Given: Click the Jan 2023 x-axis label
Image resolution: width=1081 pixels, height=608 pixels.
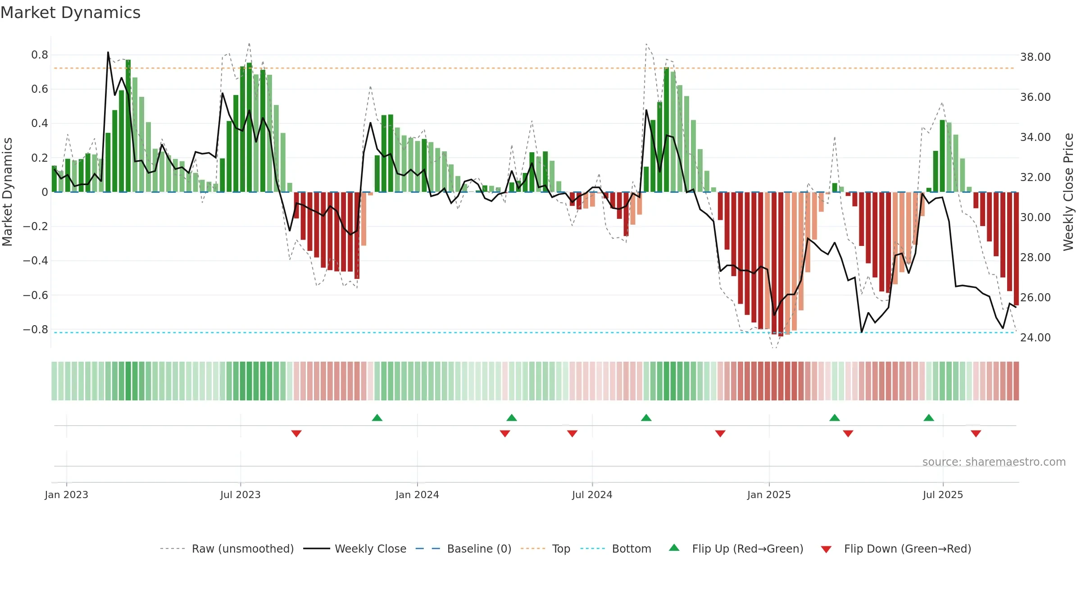Looking at the screenshot, I should pyautogui.click(x=67, y=495).
